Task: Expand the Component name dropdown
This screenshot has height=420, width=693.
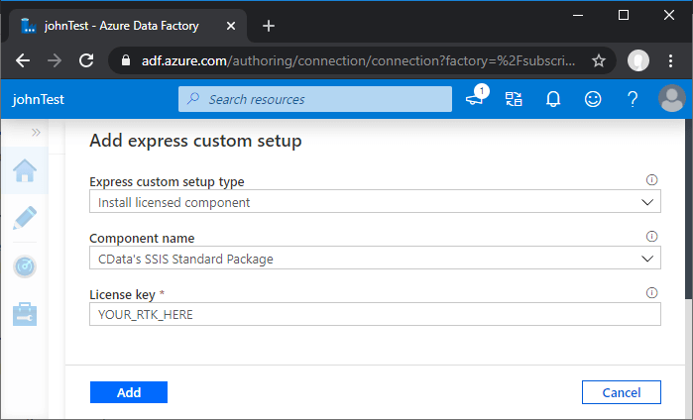Action: [x=374, y=259]
